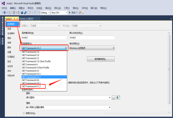Image resolution: width=173 pixels, height=118 pixels.
Task: Select the Resources (资源) side tab
Action: point(9,43)
